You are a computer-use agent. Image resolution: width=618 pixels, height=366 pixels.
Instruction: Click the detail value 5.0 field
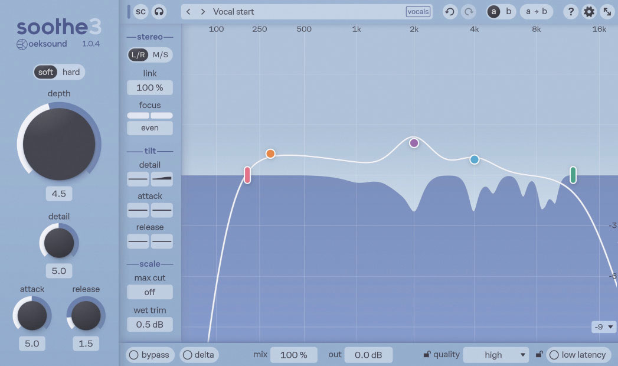point(58,271)
